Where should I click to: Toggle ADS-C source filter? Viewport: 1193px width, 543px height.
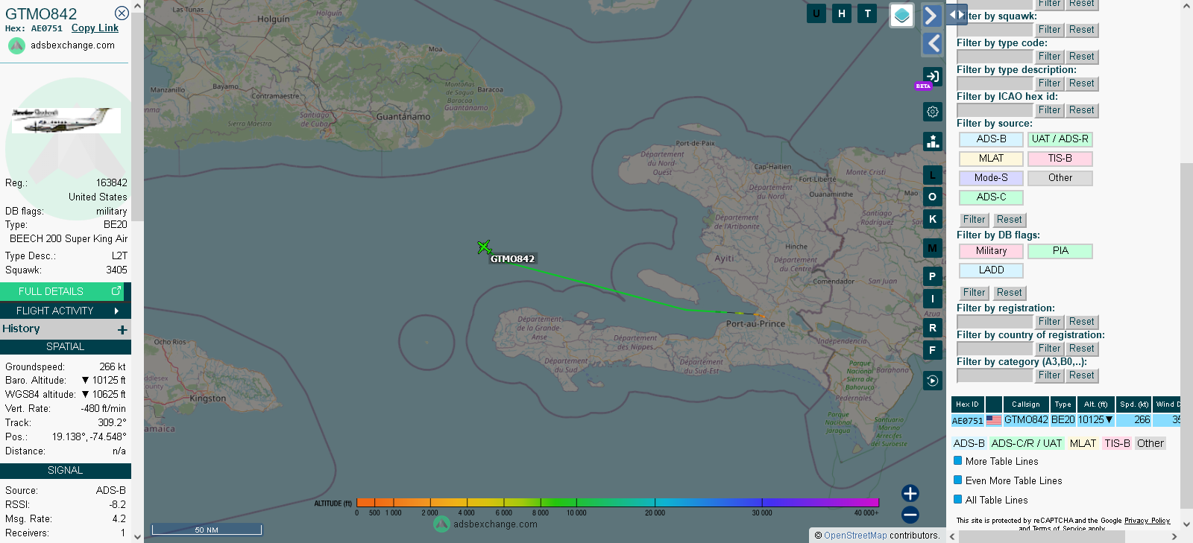(991, 197)
